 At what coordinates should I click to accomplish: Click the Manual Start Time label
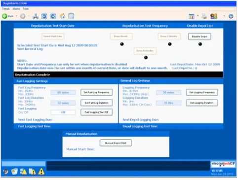tap(80, 149)
